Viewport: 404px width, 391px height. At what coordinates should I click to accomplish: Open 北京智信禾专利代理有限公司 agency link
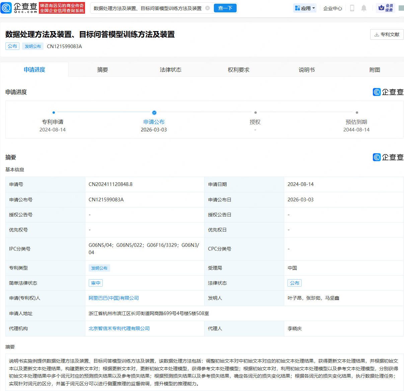(x=119, y=328)
